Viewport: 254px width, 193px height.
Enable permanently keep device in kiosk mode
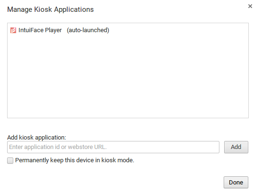pyautogui.click(x=10, y=161)
